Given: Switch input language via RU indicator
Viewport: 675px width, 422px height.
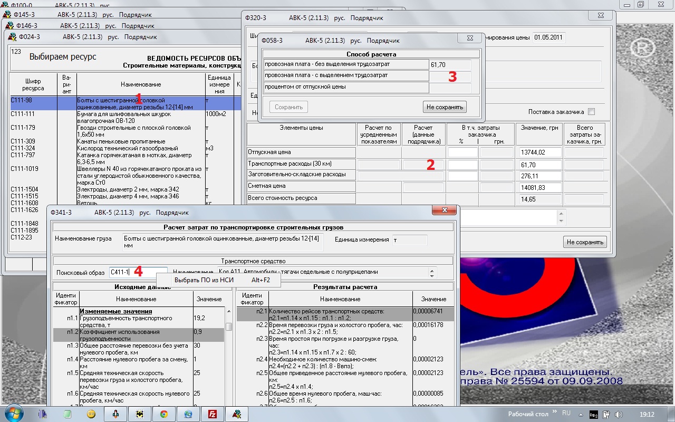Looking at the screenshot, I should click(x=566, y=414).
